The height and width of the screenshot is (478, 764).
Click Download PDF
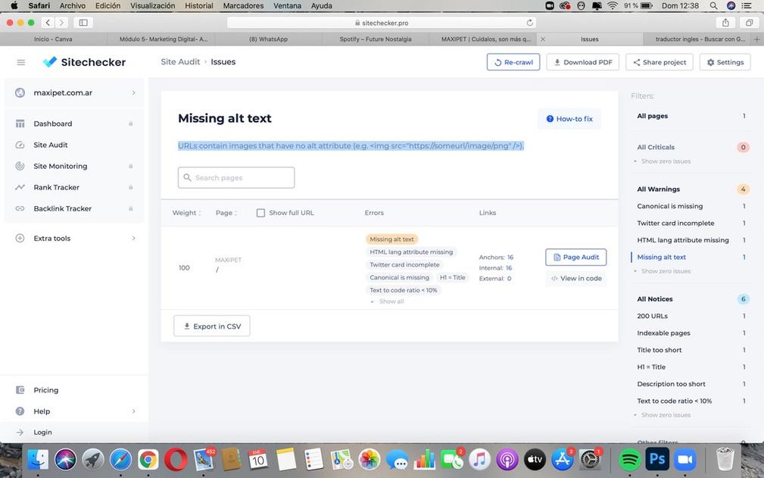583,62
